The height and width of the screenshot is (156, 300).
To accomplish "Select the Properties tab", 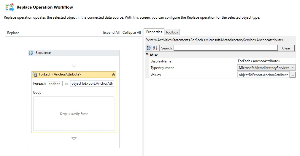I will pyautogui.click(x=154, y=32).
